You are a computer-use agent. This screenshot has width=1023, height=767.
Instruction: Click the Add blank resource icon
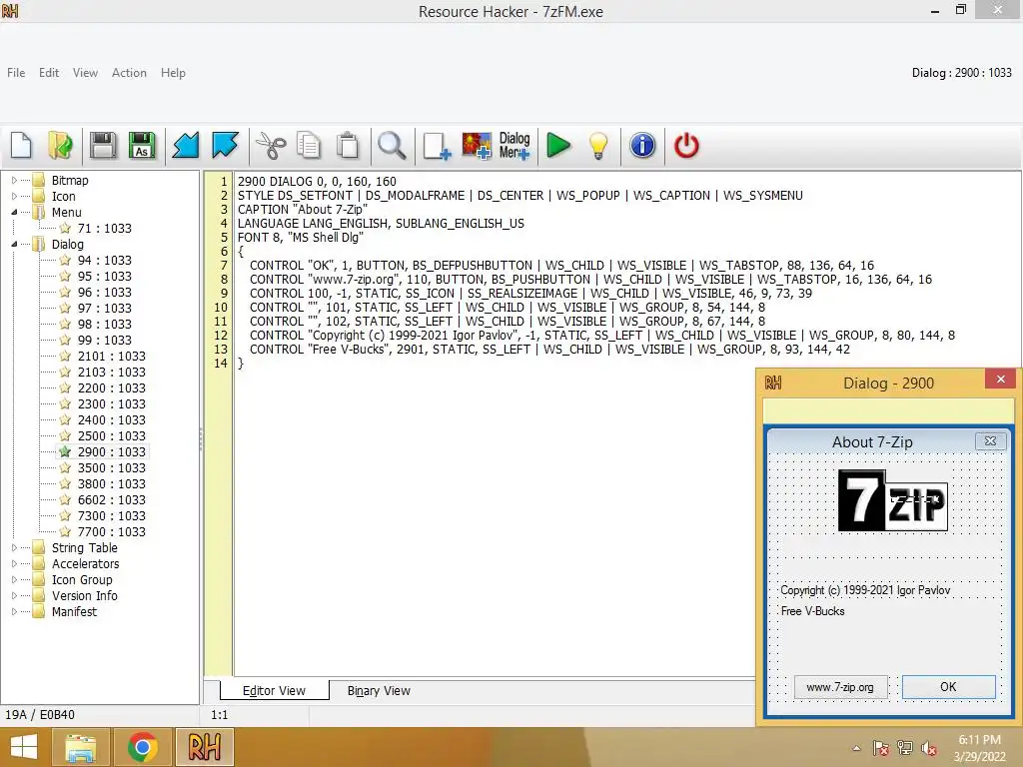click(437, 145)
